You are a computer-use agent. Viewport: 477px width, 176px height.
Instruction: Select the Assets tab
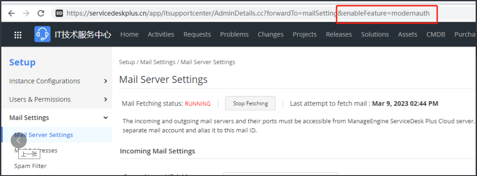coord(408,34)
